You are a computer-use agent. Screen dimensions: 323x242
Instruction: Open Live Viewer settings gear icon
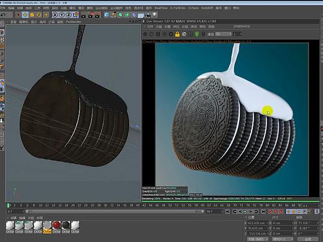(171, 34)
